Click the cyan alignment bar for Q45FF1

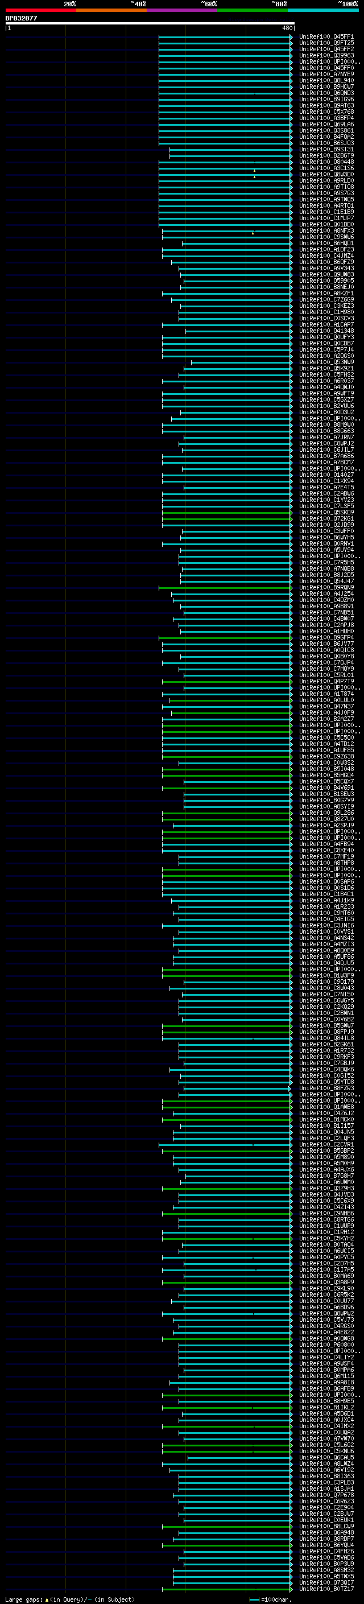225,37
